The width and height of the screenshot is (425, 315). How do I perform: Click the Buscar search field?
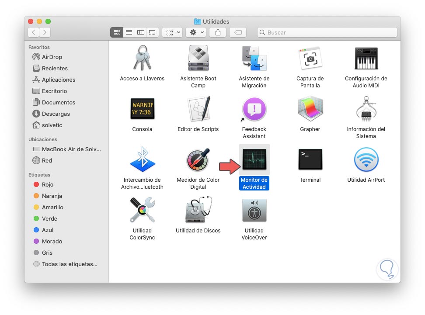click(x=327, y=32)
